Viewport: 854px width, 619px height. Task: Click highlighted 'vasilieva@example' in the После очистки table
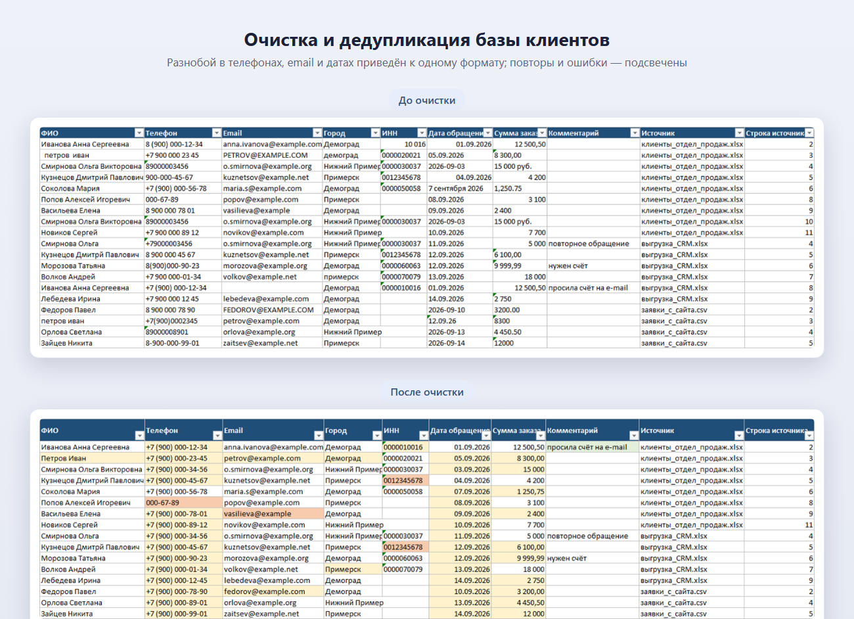pos(273,515)
